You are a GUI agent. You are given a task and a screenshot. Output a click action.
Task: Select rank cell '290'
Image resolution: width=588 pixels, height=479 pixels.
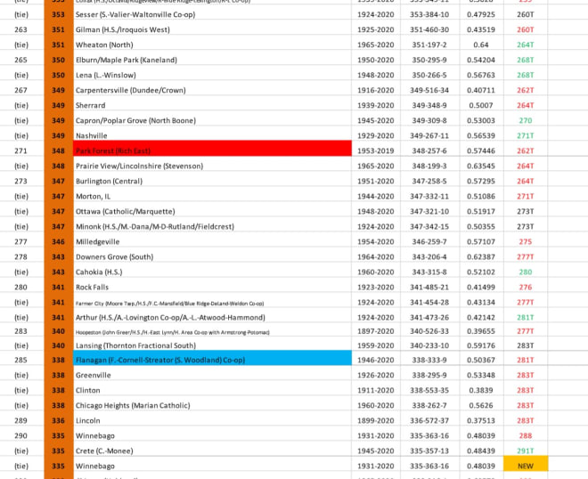click(21, 436)
